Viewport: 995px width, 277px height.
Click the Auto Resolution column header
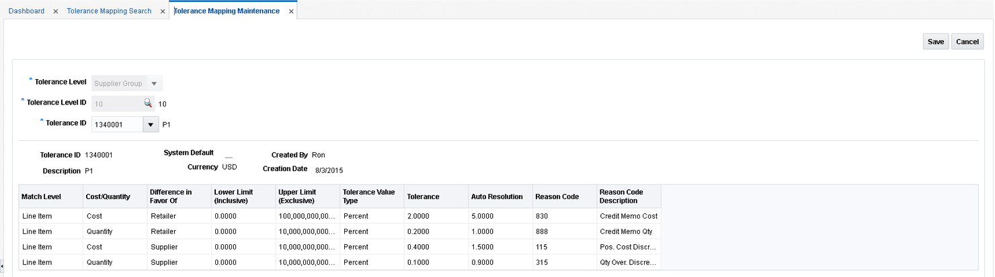point(500,197)
